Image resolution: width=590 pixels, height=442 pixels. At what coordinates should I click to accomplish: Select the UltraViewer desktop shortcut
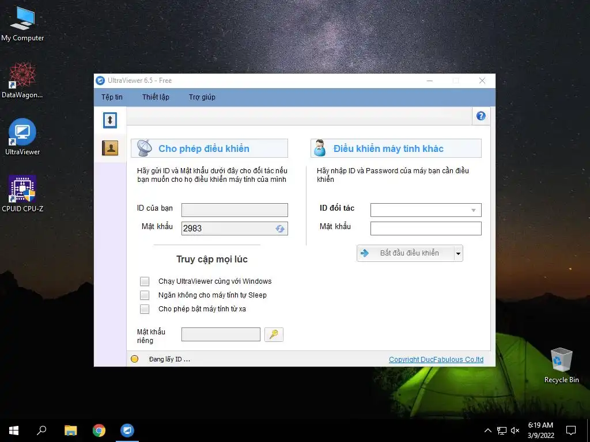pyautogui.click(x=22, y=137)
